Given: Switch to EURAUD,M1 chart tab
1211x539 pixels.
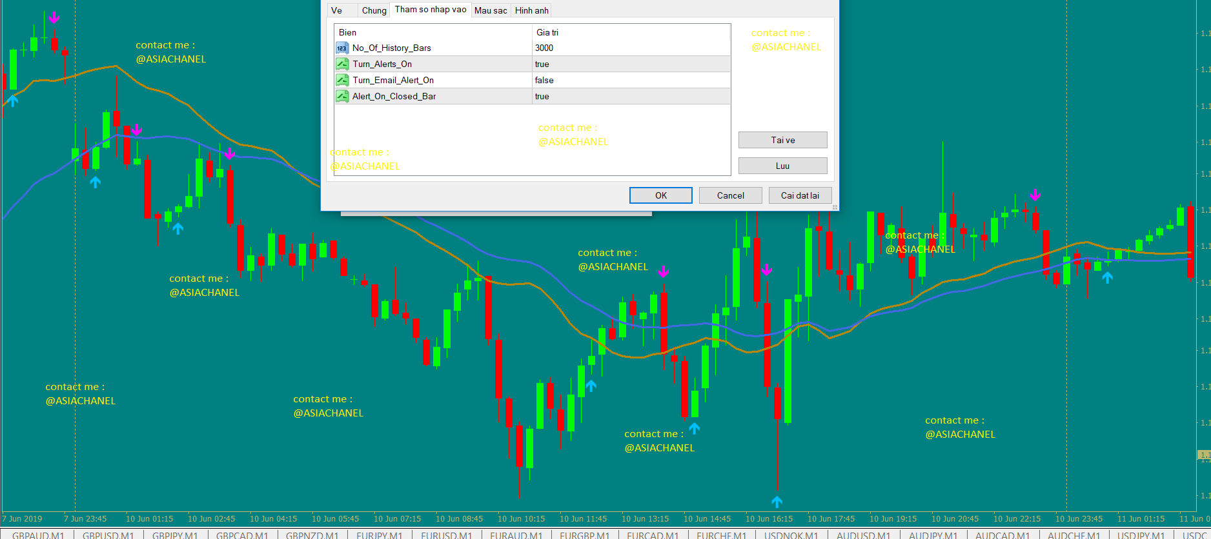Looking at the screenshot, I should tap(516, 535).
